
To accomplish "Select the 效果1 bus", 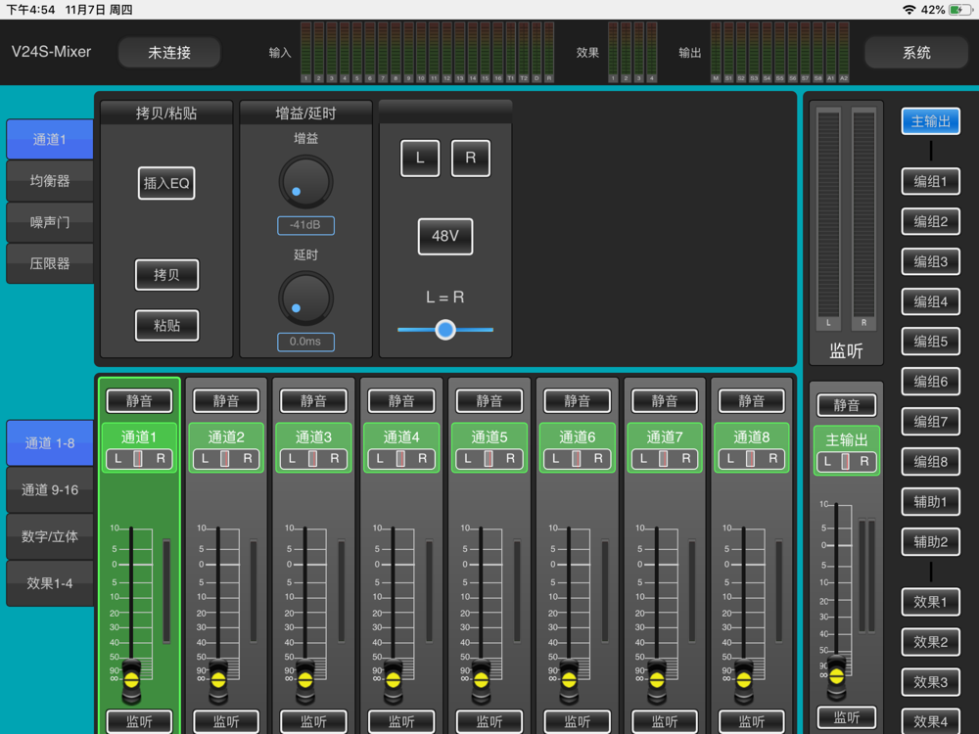I will click(x=930, y=602).
